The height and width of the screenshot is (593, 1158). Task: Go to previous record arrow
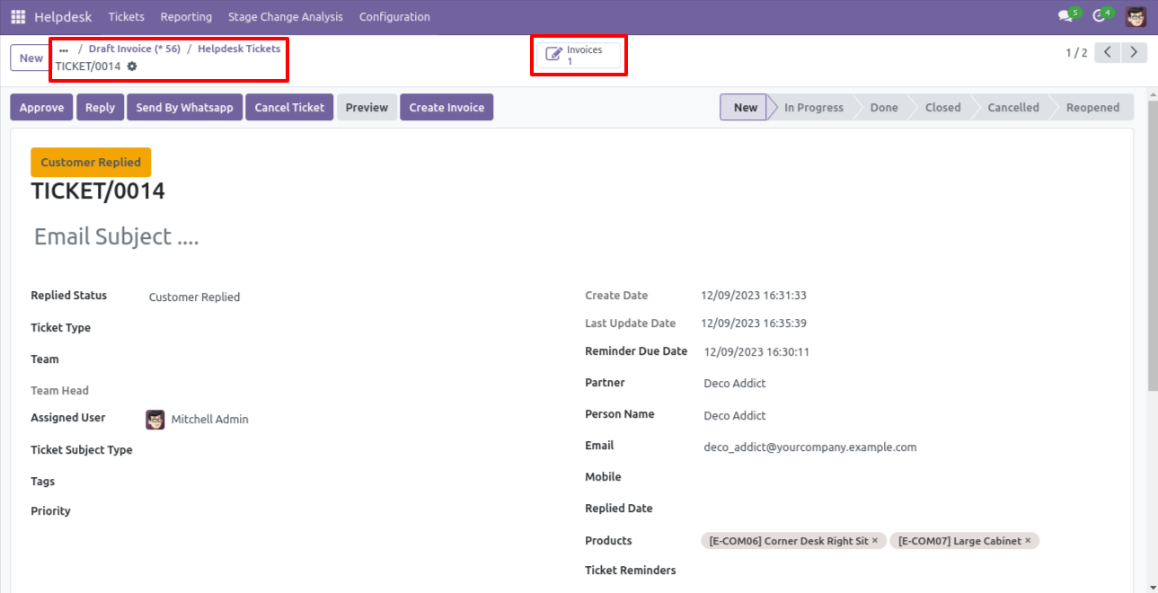click(1108, 53)
